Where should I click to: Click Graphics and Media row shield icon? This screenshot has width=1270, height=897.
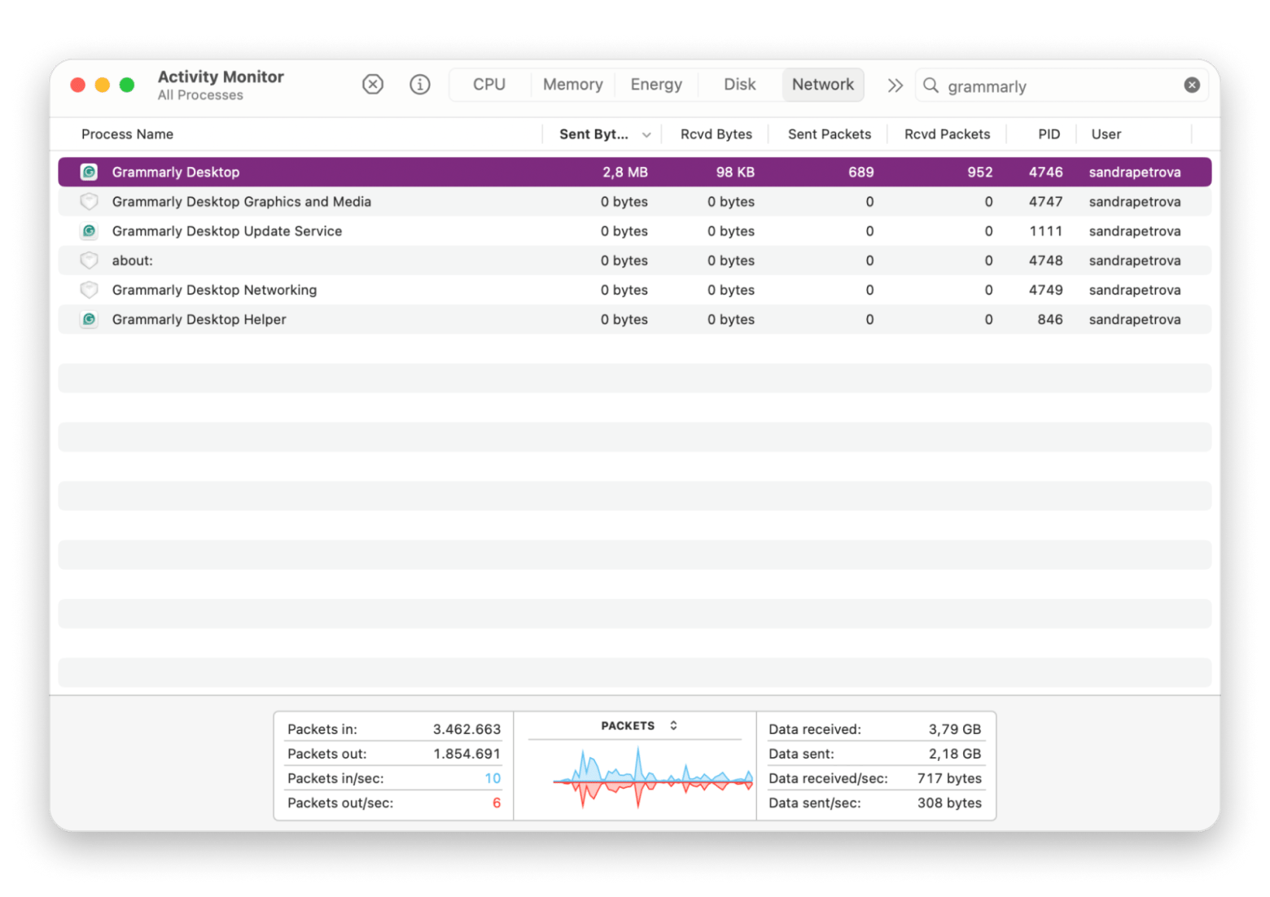pos(89,201)
